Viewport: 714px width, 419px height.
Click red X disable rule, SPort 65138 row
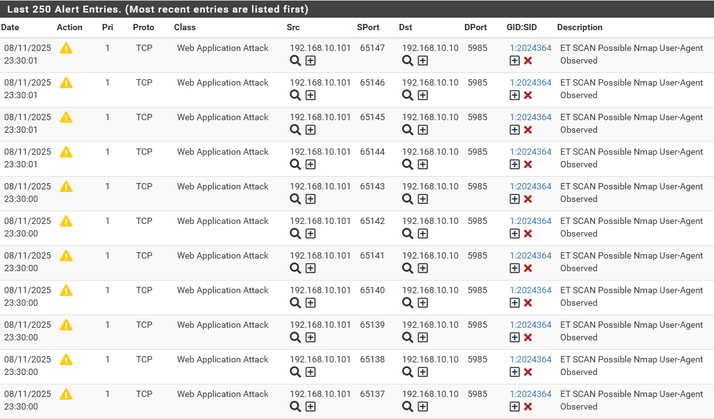point(527,372)
